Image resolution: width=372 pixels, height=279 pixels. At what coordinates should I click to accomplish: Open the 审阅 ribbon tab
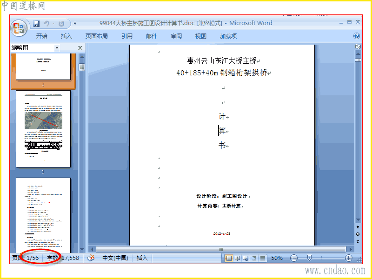(x=176, y=36)
